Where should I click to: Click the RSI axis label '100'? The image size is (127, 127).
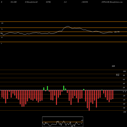coord(2,23)
